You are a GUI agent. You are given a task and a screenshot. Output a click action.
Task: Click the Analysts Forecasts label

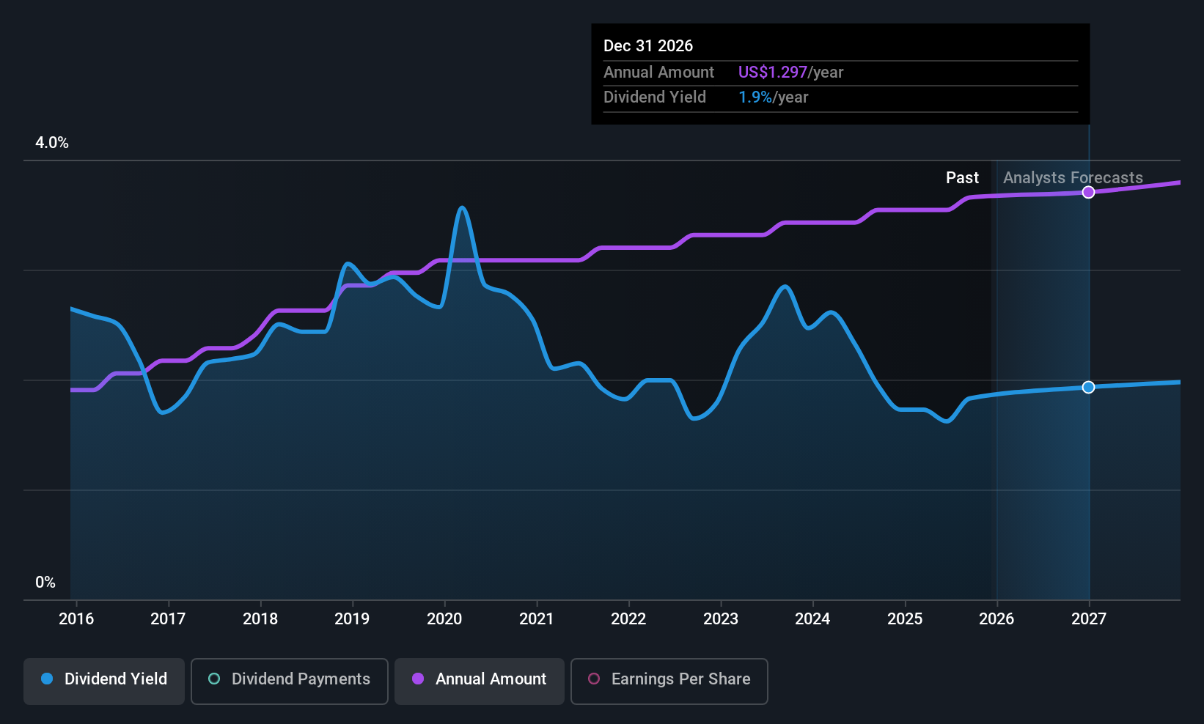click(1073, 178)
